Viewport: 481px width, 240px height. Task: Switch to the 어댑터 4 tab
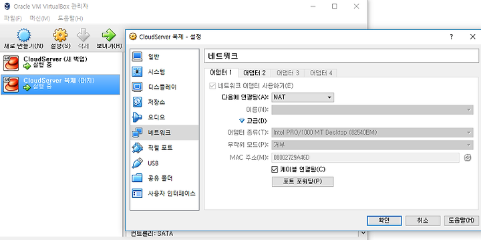click(x=321, y=73)
